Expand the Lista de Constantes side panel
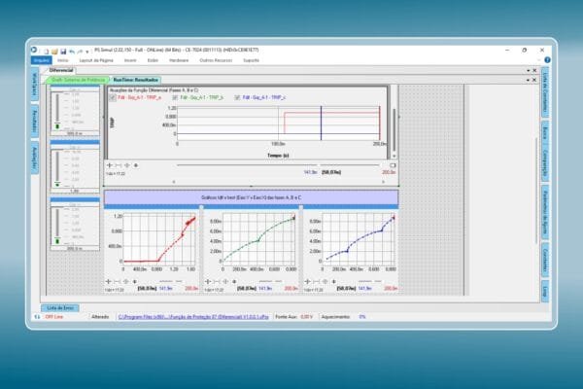The height and width of the screenshot is (389, 583). [544, 93]
